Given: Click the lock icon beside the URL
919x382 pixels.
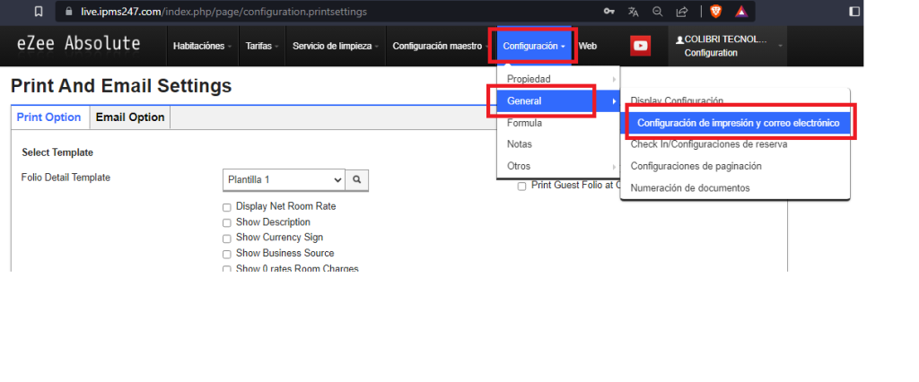Looking at the screenshot, I should tap(69, 11).
